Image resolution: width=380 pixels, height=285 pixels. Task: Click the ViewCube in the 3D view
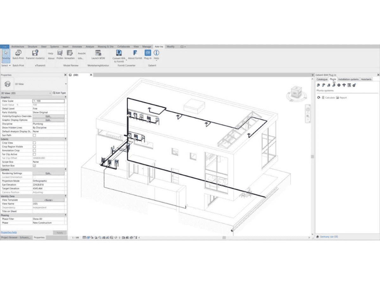(x=294, y=93)
